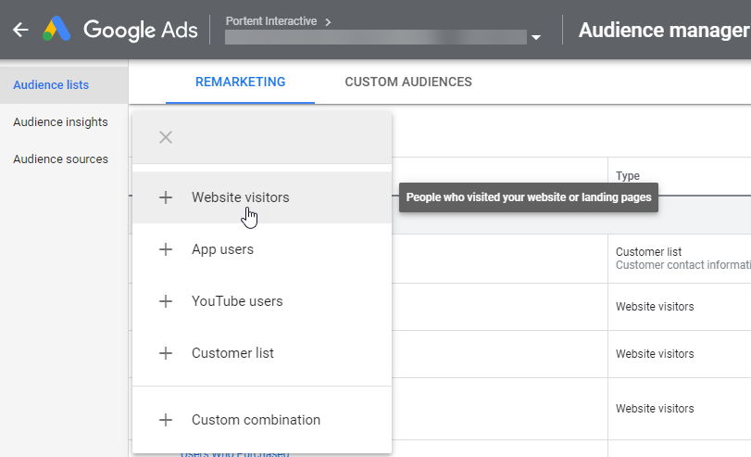
Task: Click the Google Ads wordmark text
Action: click(141, 30)
